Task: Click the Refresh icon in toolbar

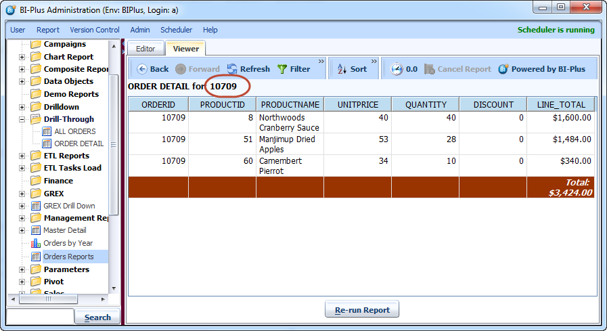Action: point(232,69)
